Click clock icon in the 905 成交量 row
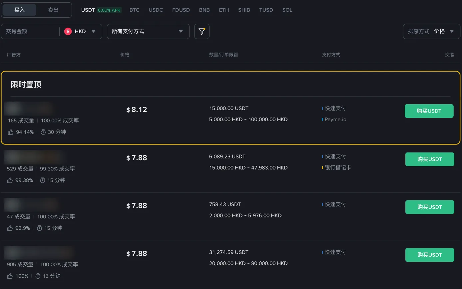 click(38, 276)
